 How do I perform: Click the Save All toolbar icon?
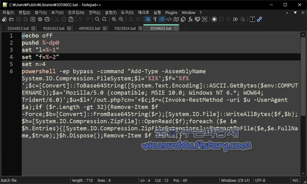pos(26,19)
